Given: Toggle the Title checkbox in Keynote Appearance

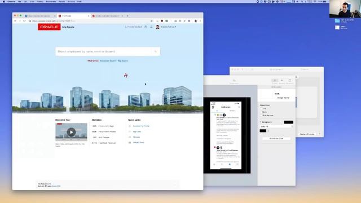Looking at the screenshot, I should 261,108.
